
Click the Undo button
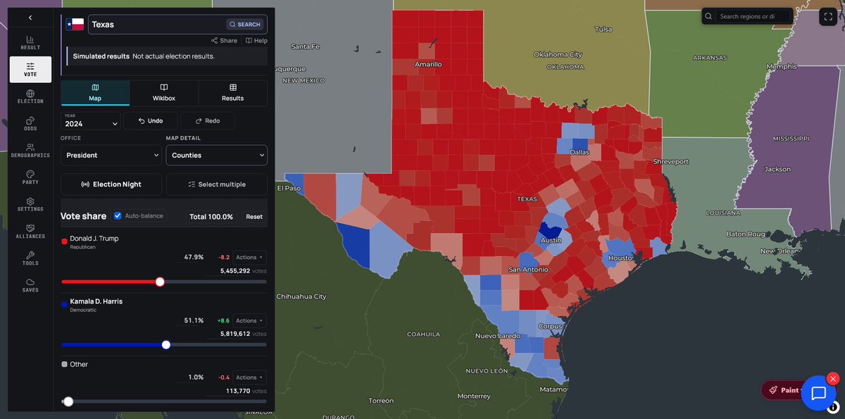click(151, 121)
